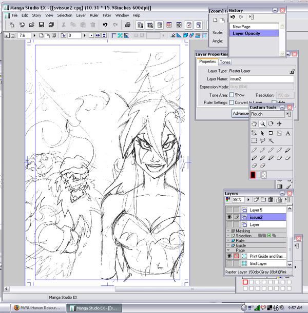Collapse the Ruler section in Layers
308x313 pixels.
tap(228, 240)
